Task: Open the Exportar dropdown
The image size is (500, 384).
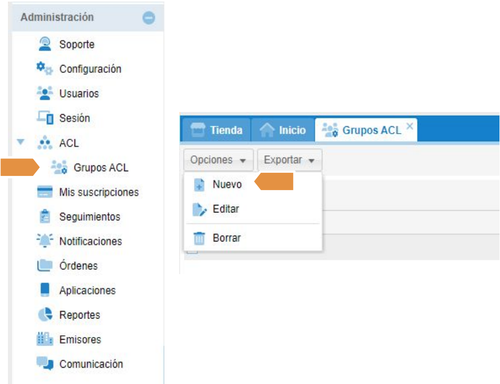Action: [289, 160]
